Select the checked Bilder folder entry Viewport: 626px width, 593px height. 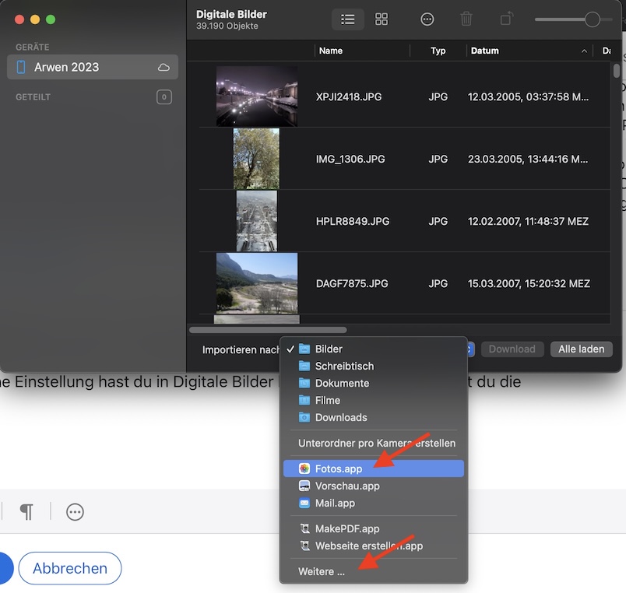coord(329,349)
